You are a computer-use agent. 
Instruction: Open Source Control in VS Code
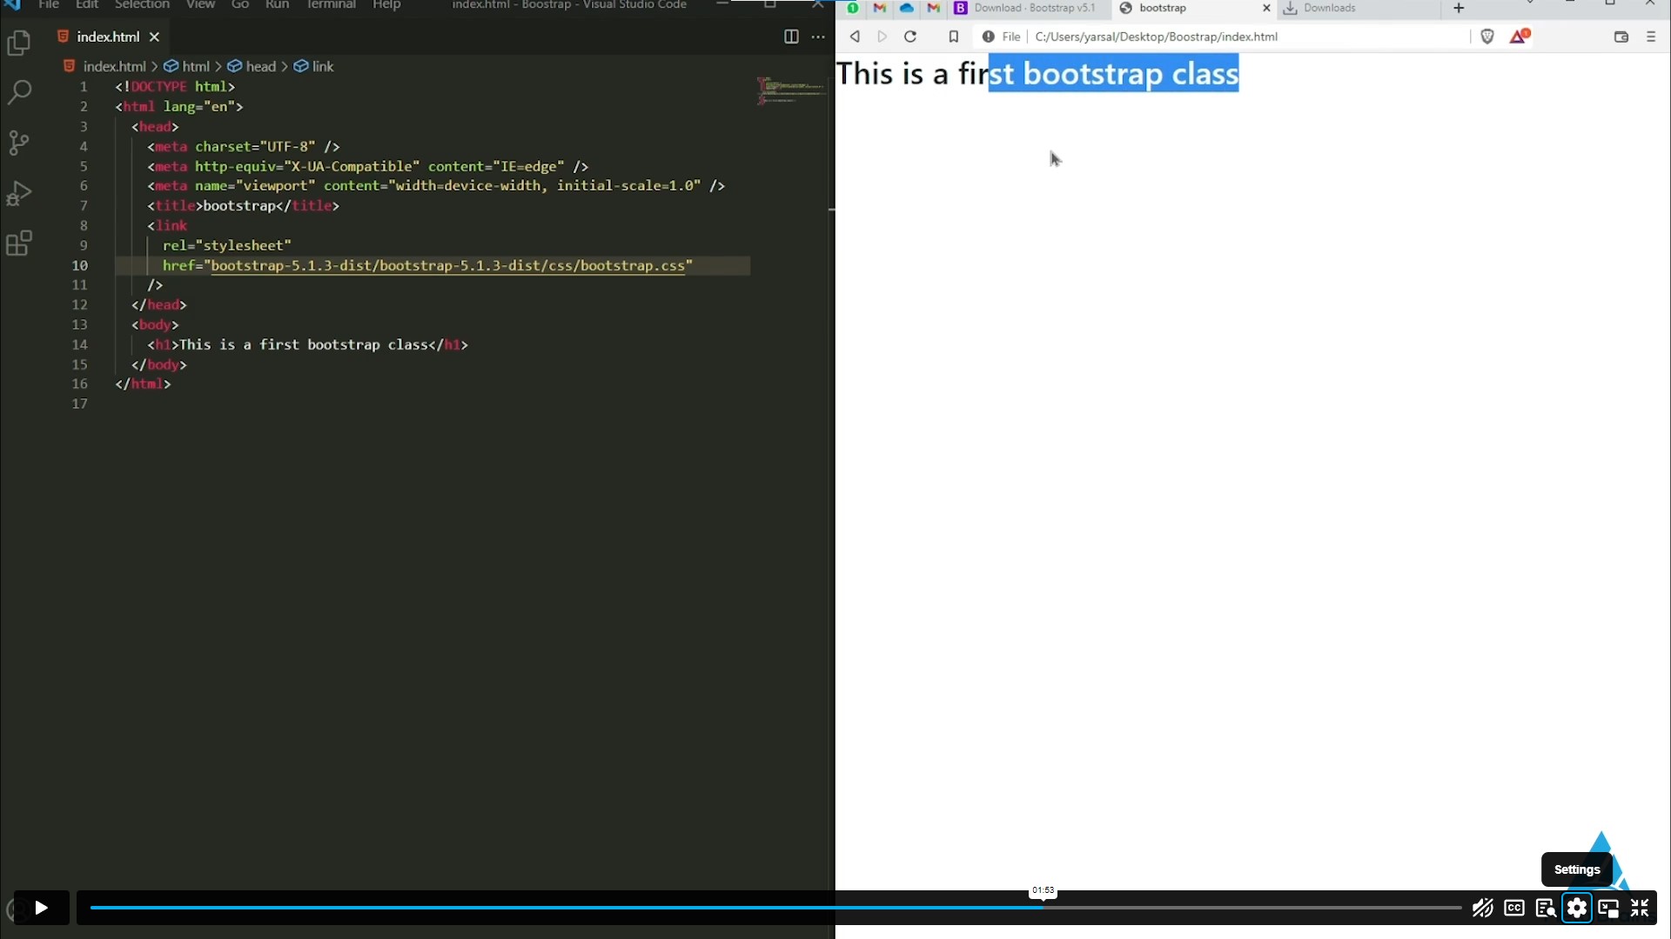(18, 143)
